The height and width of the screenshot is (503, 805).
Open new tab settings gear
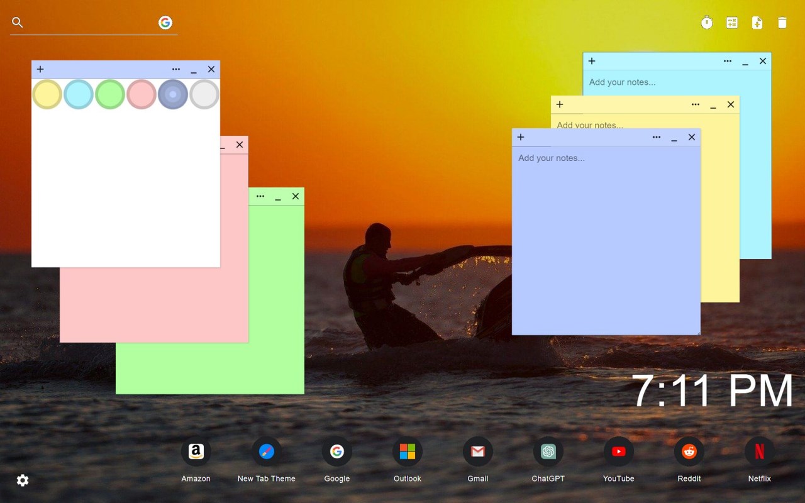(x=23, y=480)
